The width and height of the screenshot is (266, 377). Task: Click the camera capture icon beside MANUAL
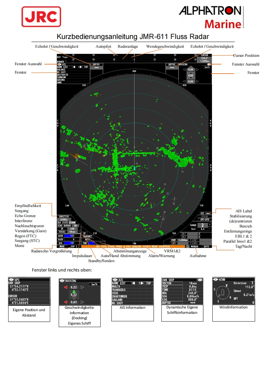188,246
